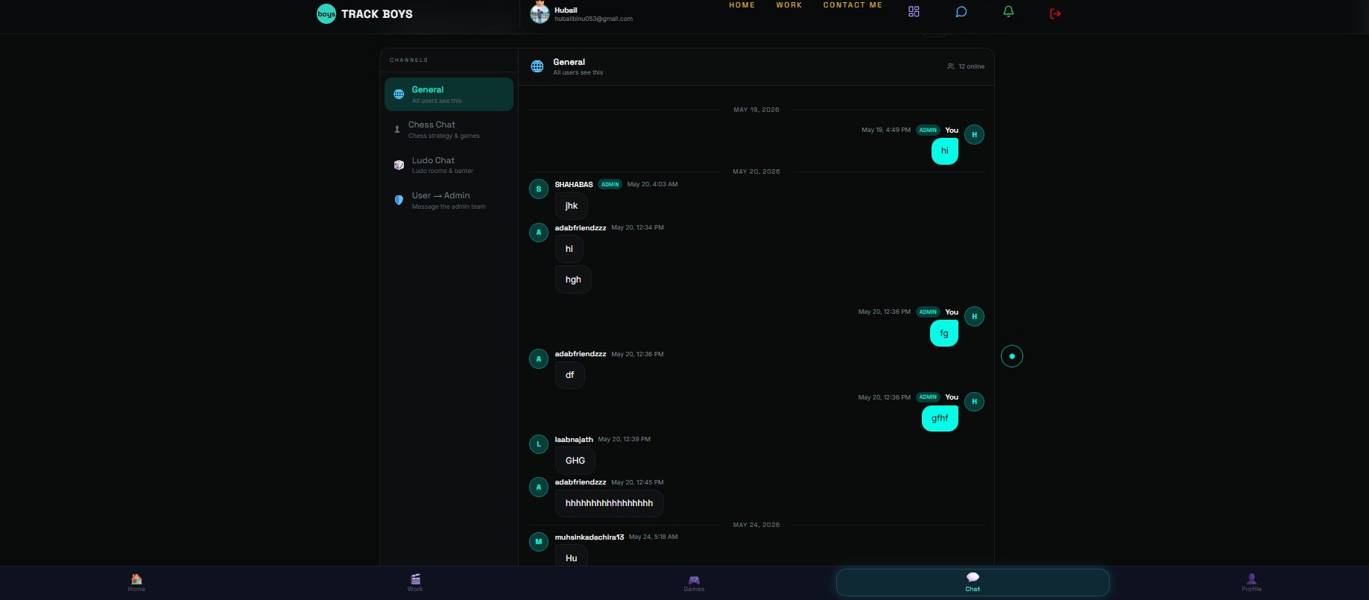Click Hubail profile avatar in header
The width and height of the screenshot is (1369, 600).
(x=540, y=13)
